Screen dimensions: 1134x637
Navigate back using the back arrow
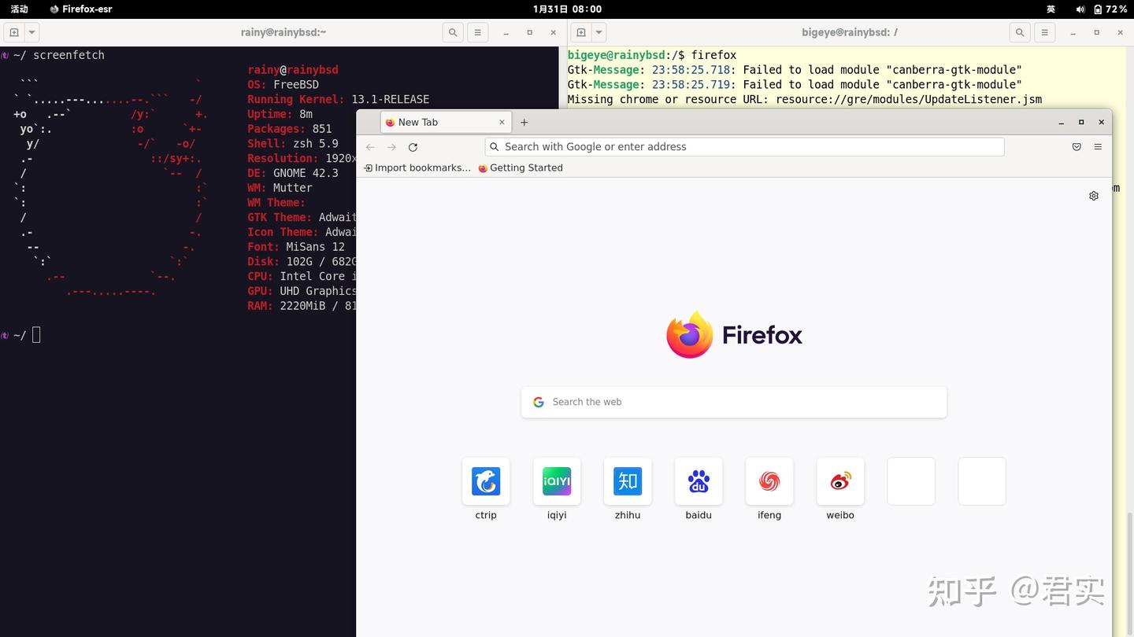coord(370,147)
